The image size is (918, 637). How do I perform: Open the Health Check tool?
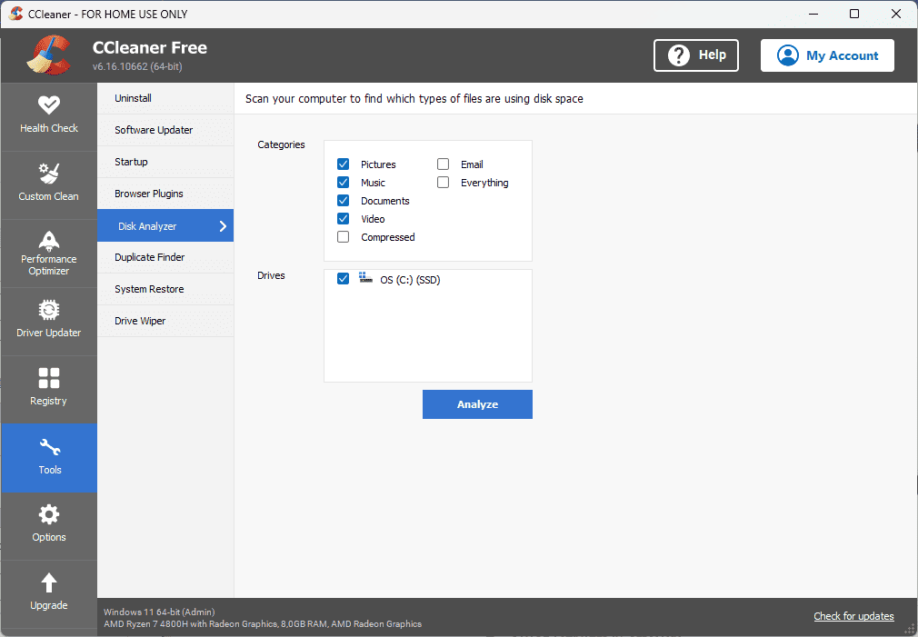(x=48, y=116)
